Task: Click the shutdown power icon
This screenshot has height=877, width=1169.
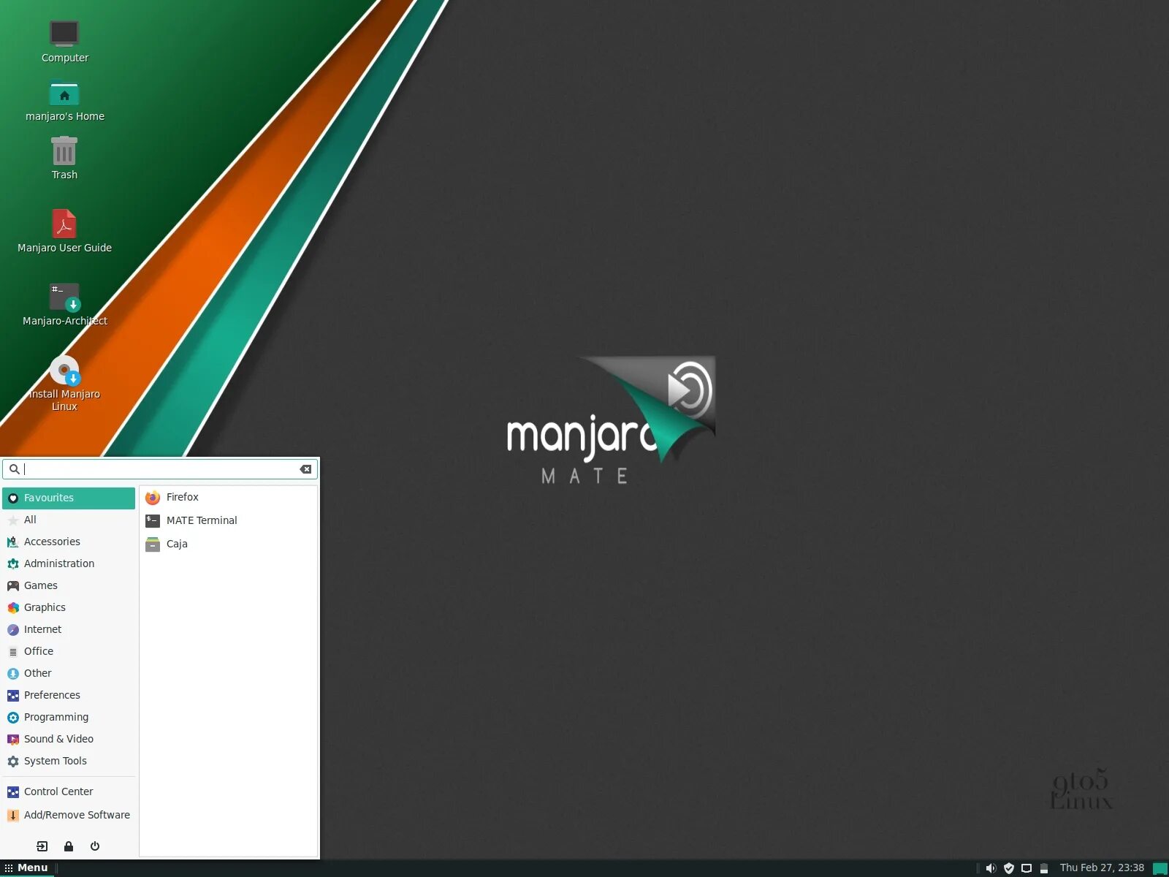Action: 95,846
